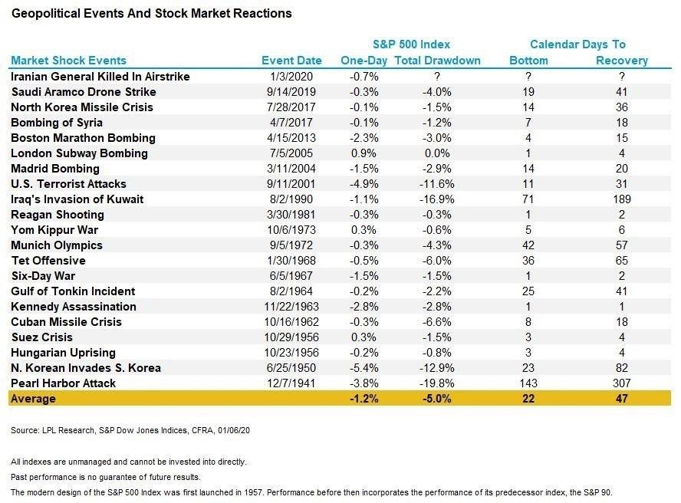Click the S&P 500 Index group header

coord(411,44)
